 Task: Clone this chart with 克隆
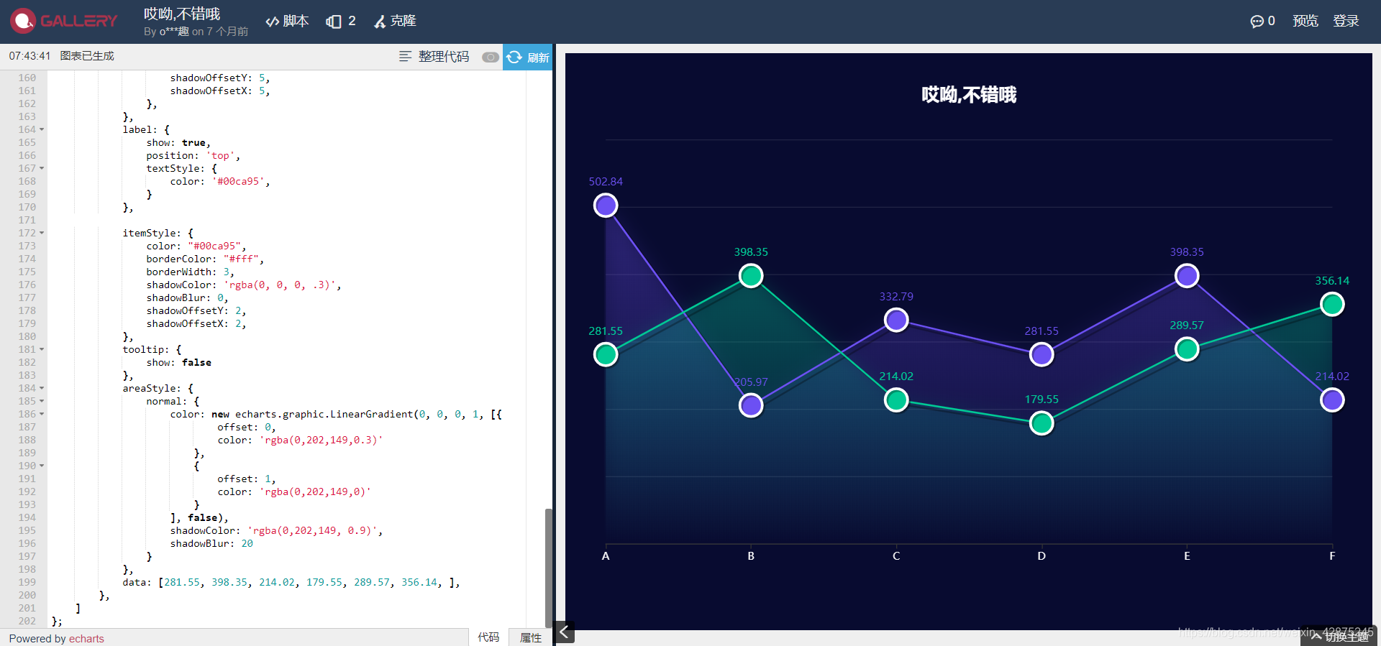coord(395,21)
